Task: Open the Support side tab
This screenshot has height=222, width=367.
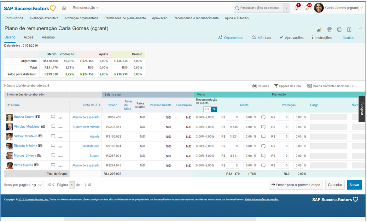Action: click(362, 109)
